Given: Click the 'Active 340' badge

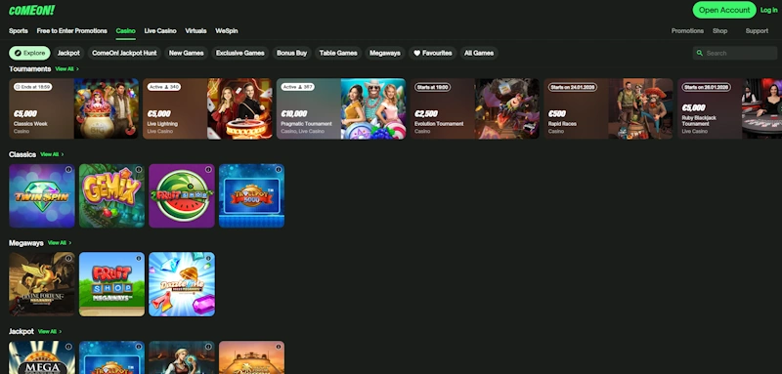Looking at the screenshot, I should point(164,87).
